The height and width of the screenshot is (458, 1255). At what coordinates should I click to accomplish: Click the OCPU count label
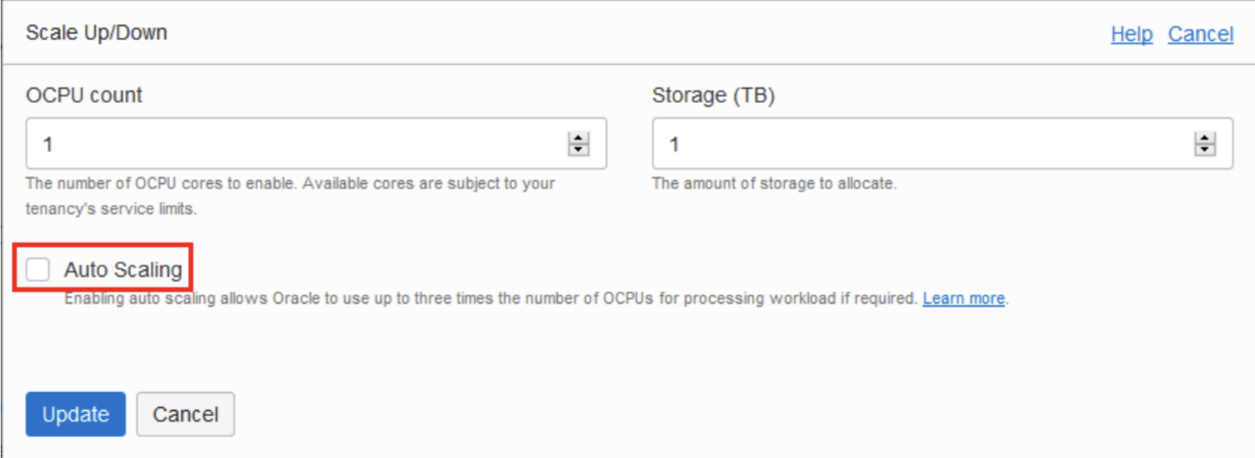84,95
